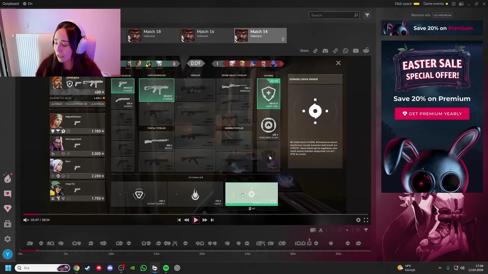Share the clip via WhatsApp
This screenshot has height=274, width=488.
click(x=345, y=51)
